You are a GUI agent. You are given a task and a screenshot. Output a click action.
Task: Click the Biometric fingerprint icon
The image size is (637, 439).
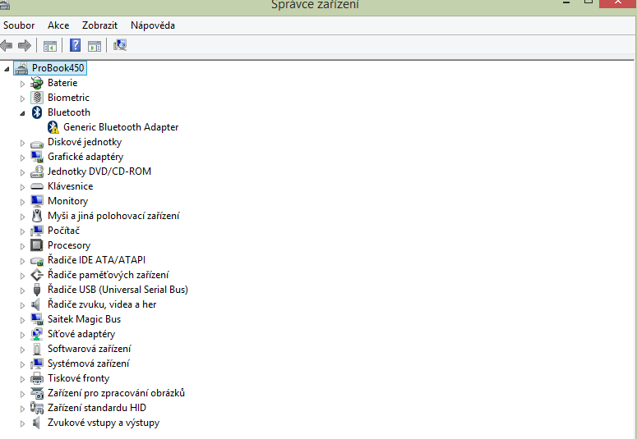click(37, 98)
